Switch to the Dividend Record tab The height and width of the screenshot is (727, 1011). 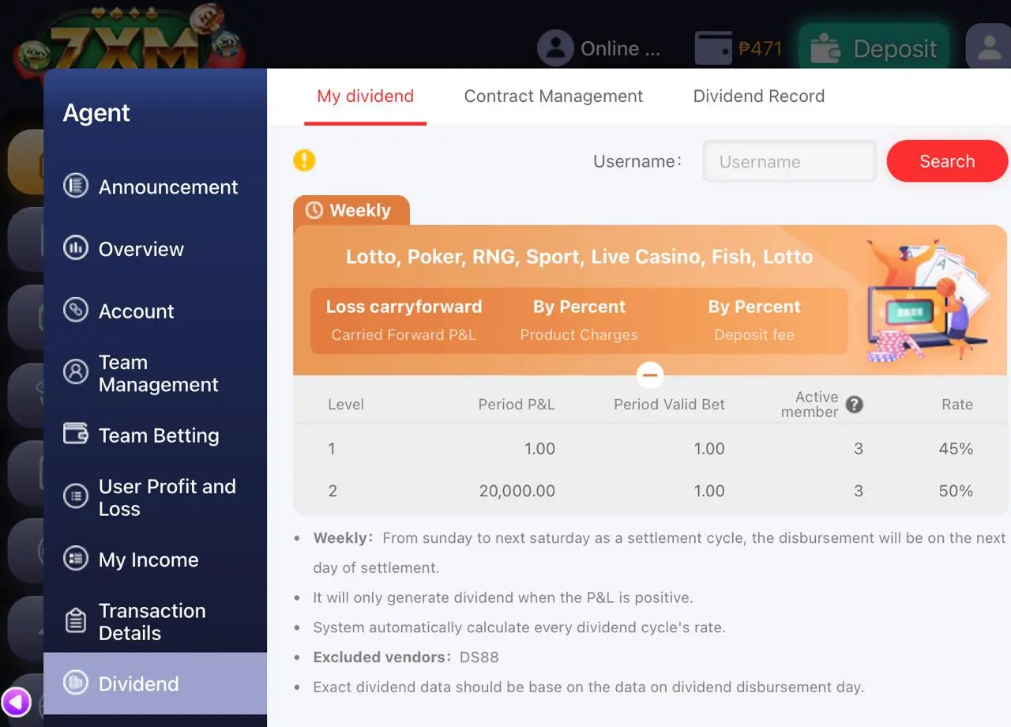pyautogui.click(x=758, y=96)
